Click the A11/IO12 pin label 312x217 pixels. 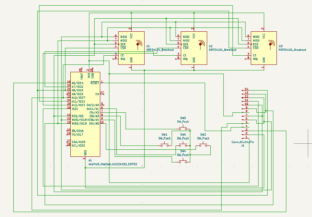[78, 101]
